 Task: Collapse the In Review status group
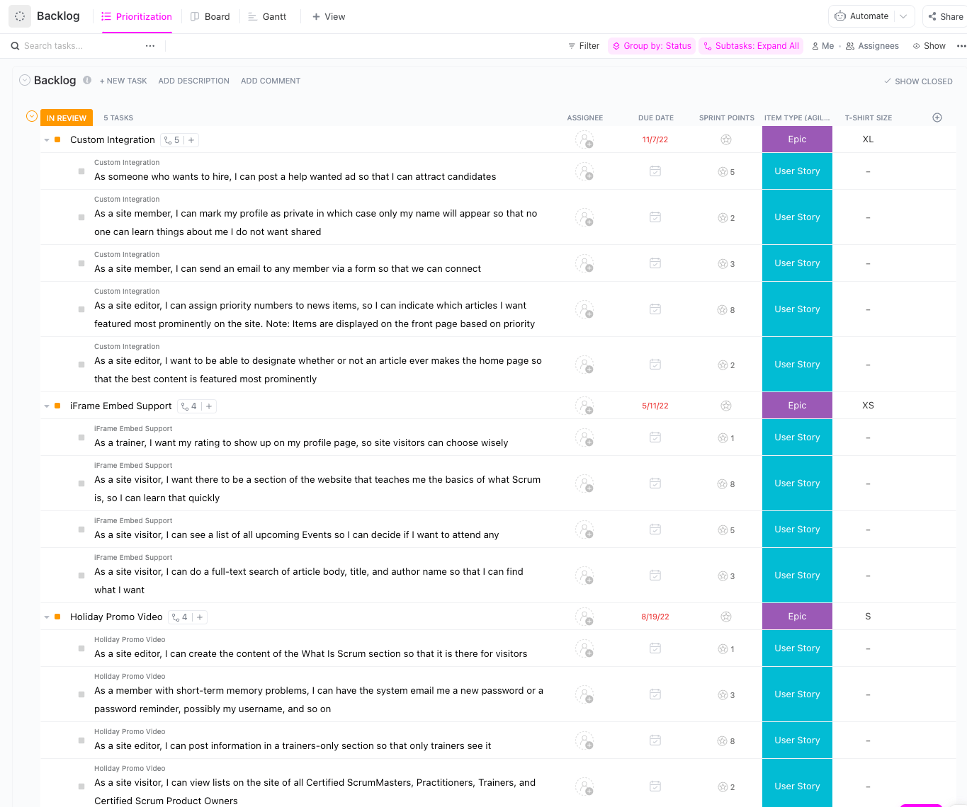(31, 117)
